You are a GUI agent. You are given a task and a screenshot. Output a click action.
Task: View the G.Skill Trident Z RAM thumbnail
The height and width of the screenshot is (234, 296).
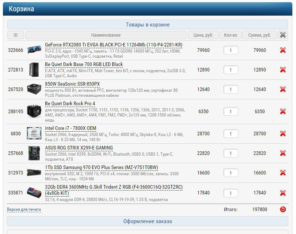[34, 192]
